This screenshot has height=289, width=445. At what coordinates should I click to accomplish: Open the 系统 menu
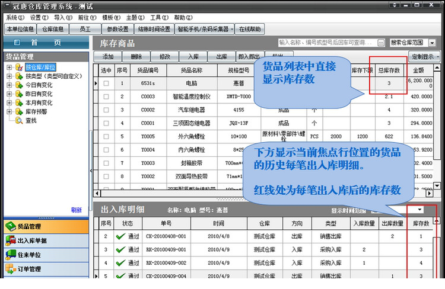click(15, 18)
